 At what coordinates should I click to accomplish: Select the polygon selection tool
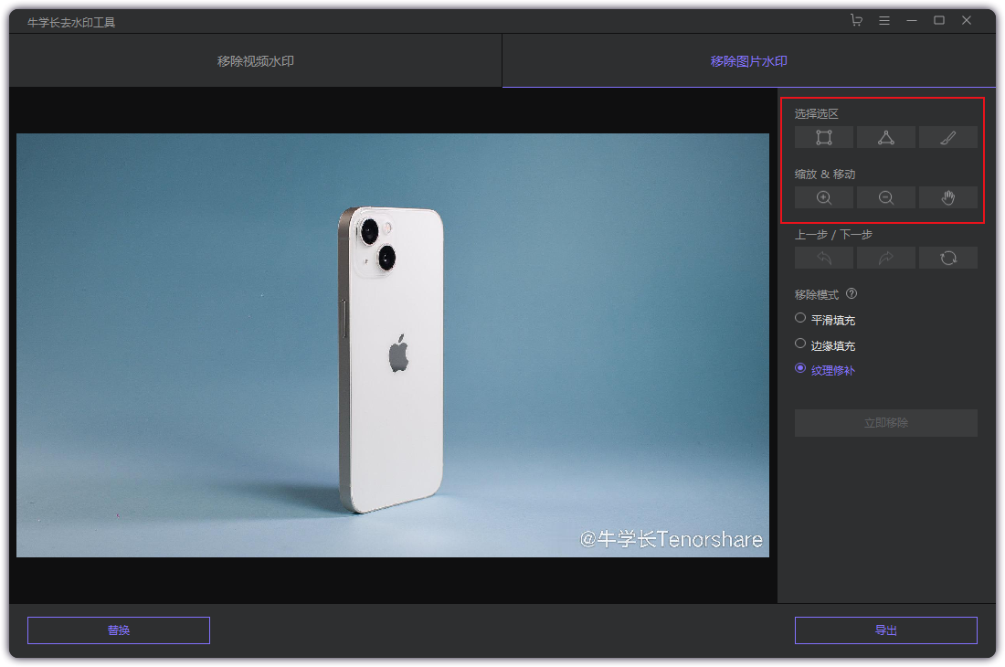886,138
